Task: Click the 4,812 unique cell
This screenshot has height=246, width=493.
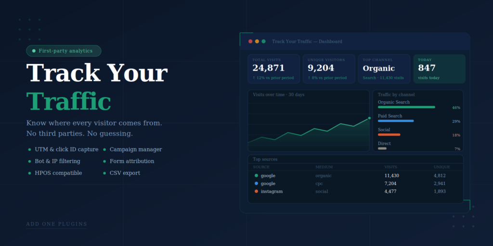Action: pyautogui.click(x=440, y=176)
